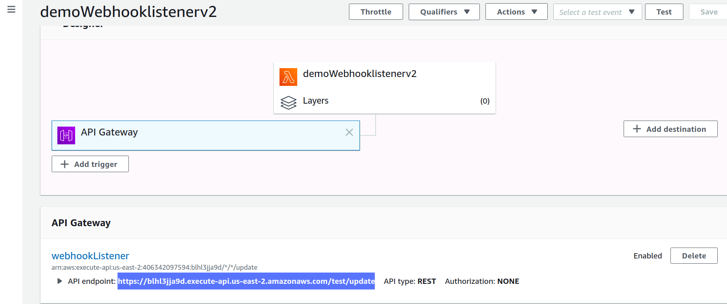Open the Actions dropdown menu

[x=517, y=12]
